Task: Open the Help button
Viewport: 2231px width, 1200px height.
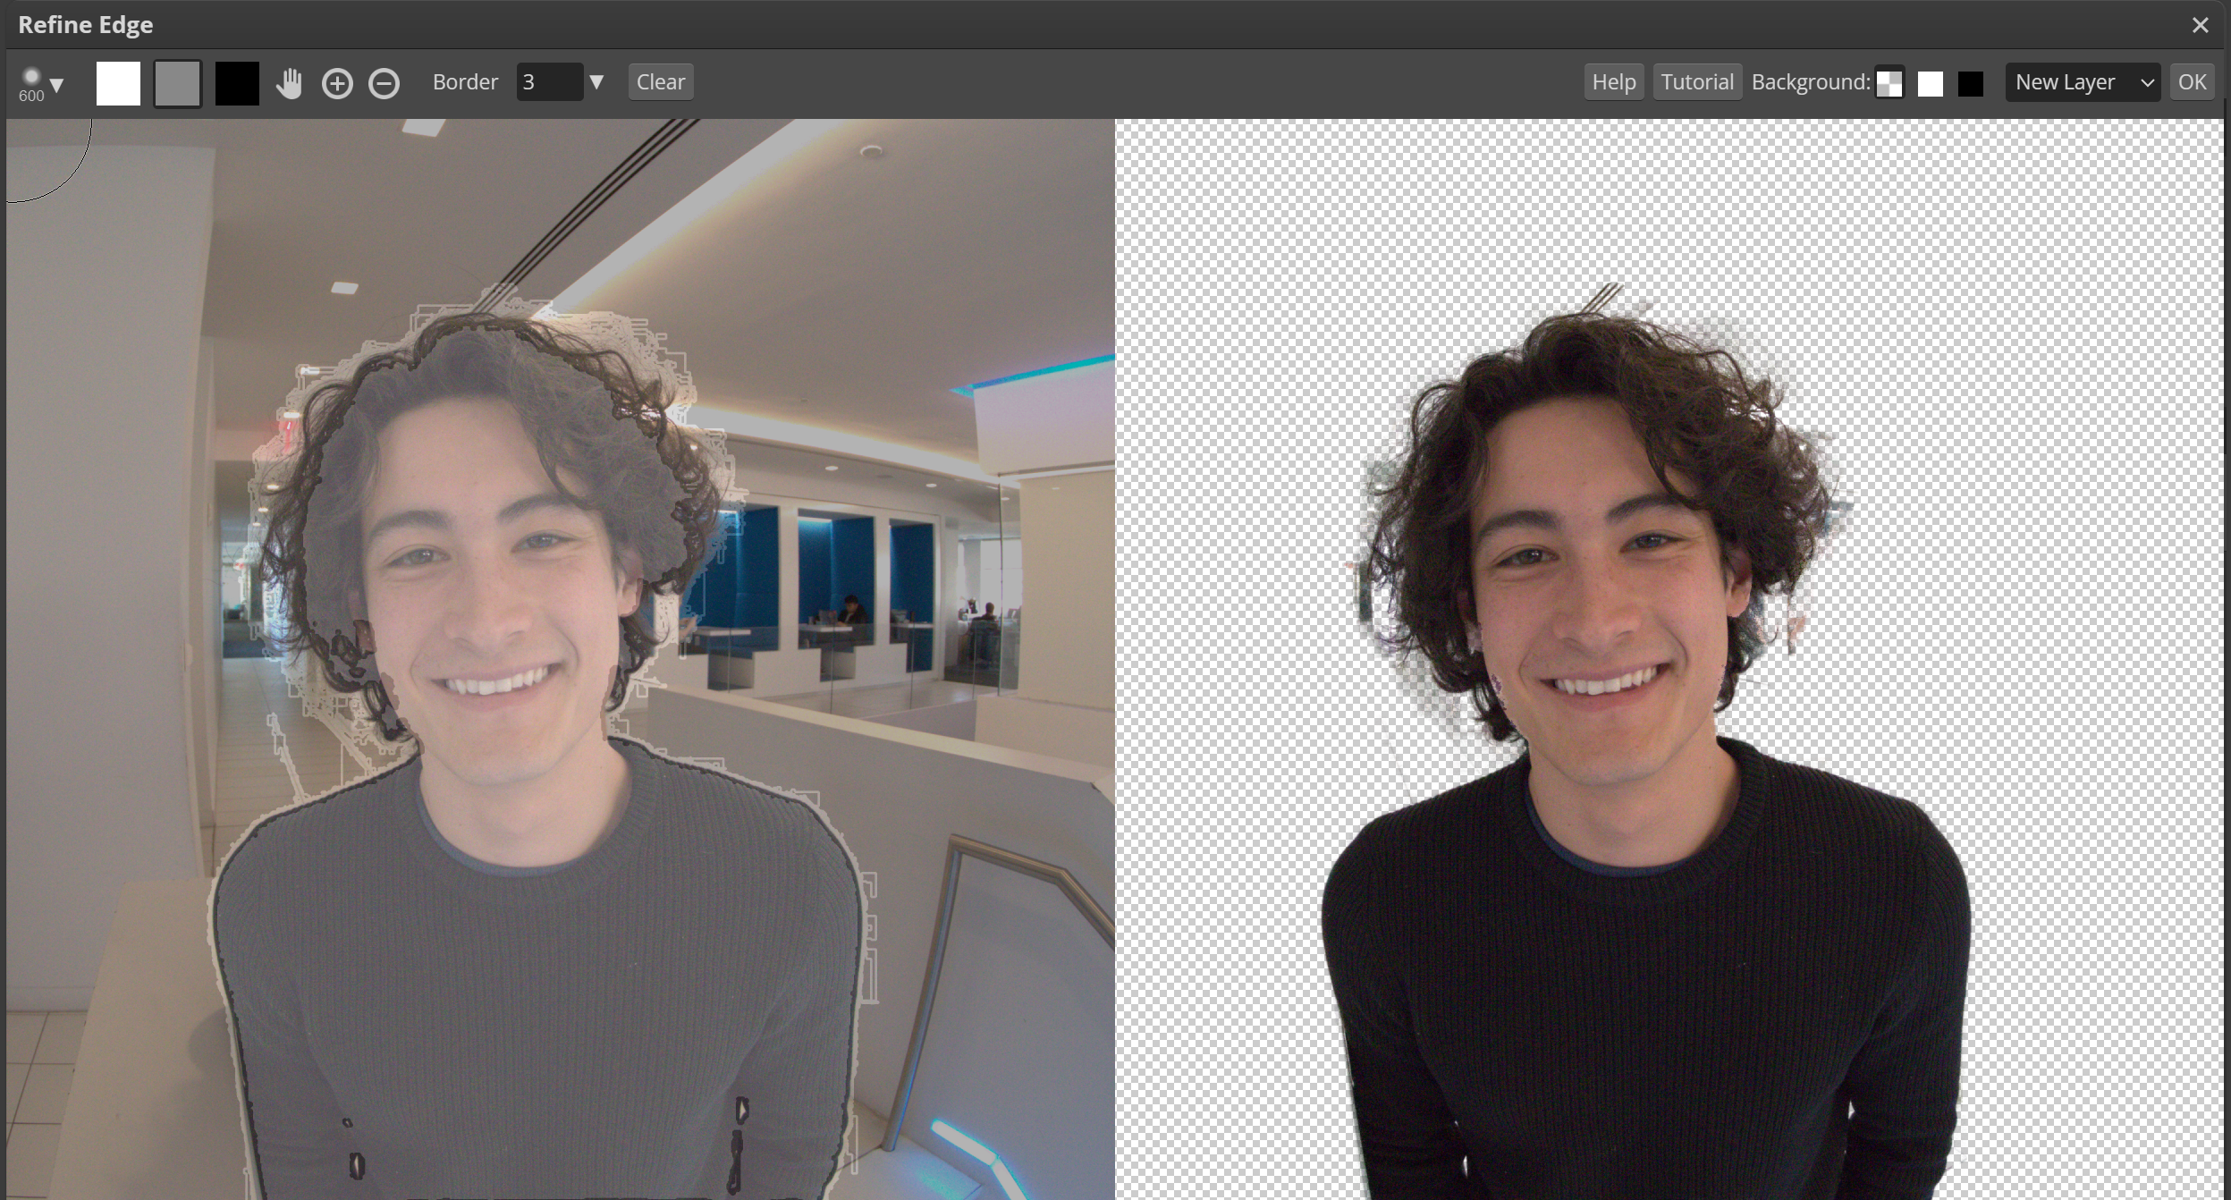Action: click(1613, 82)
